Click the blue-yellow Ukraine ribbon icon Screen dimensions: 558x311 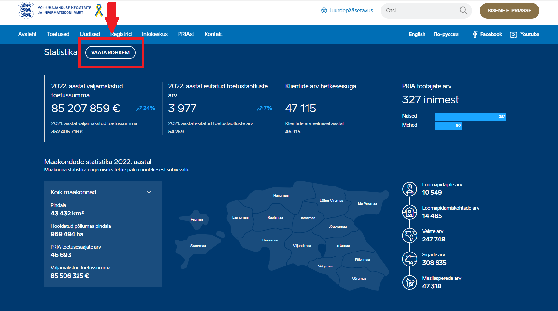[x=99, y=10]
